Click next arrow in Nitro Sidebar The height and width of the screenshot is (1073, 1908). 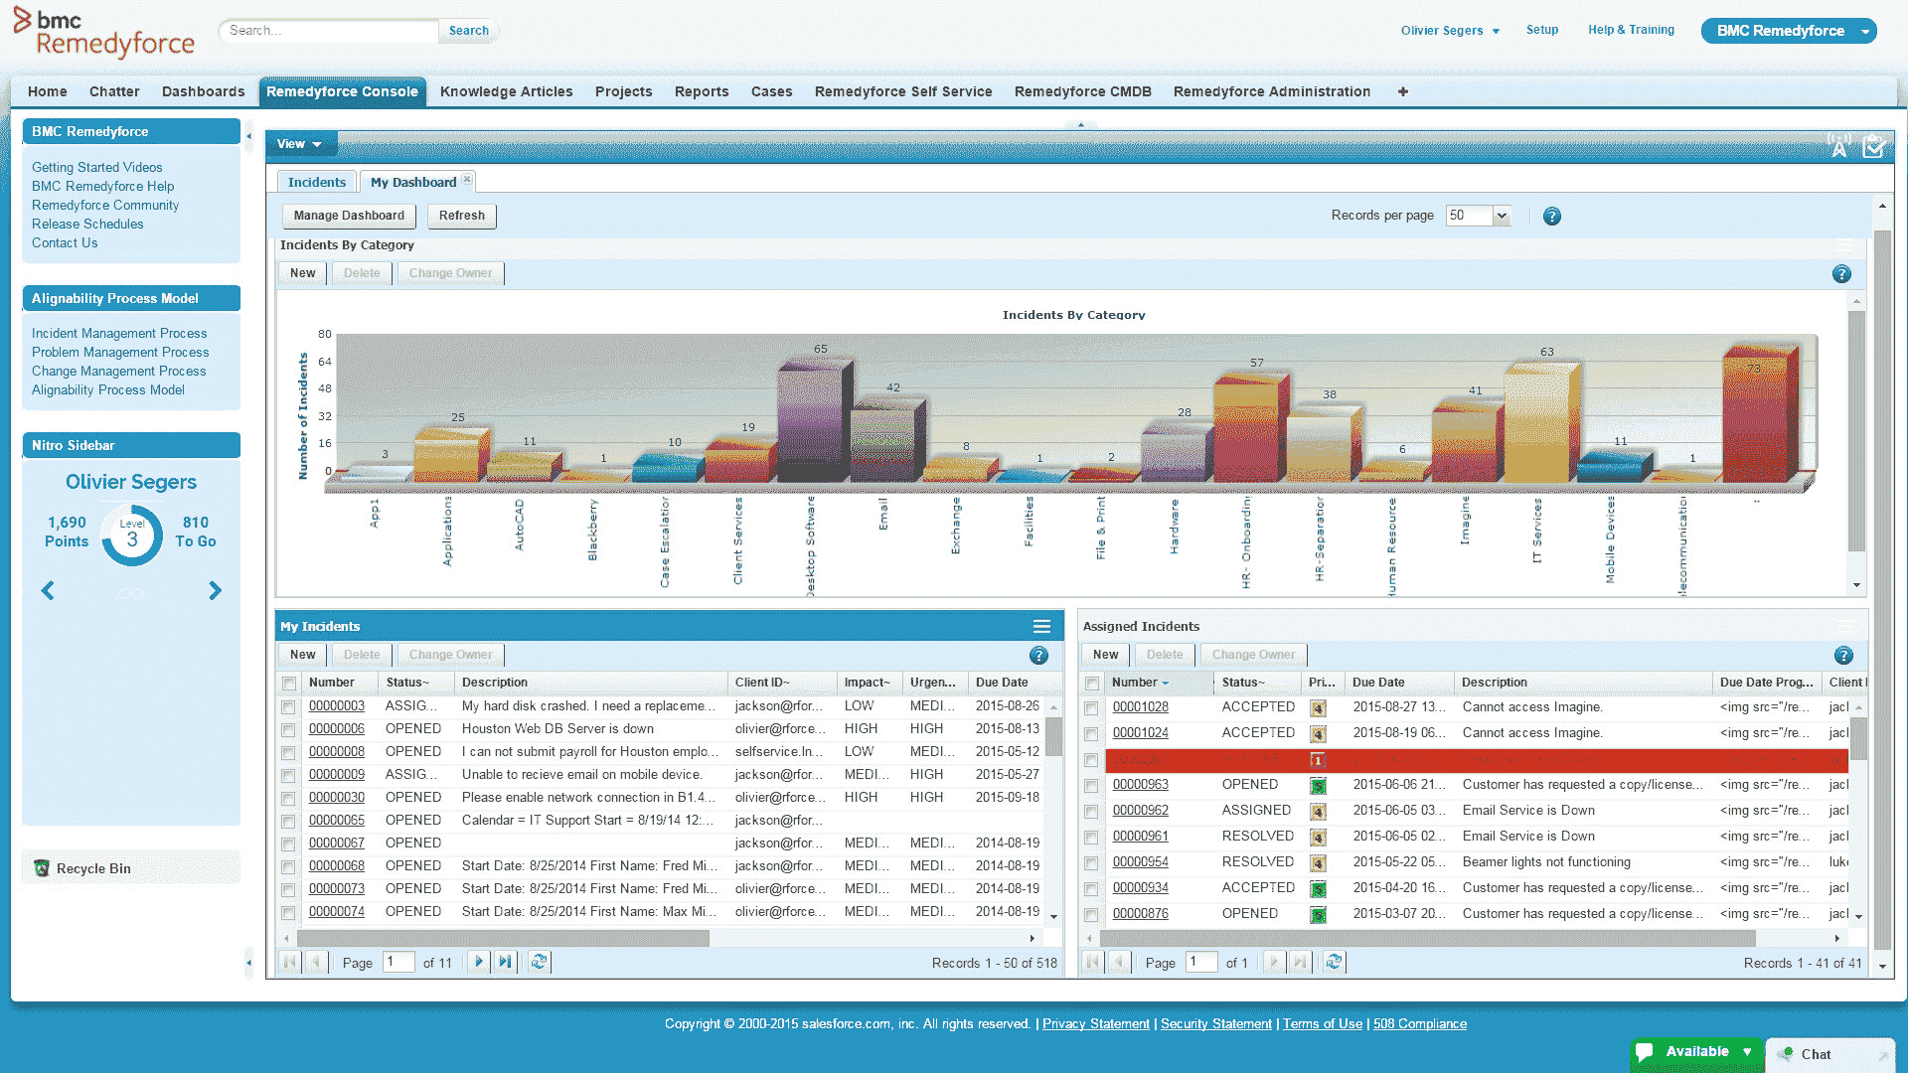pos(215,591)
